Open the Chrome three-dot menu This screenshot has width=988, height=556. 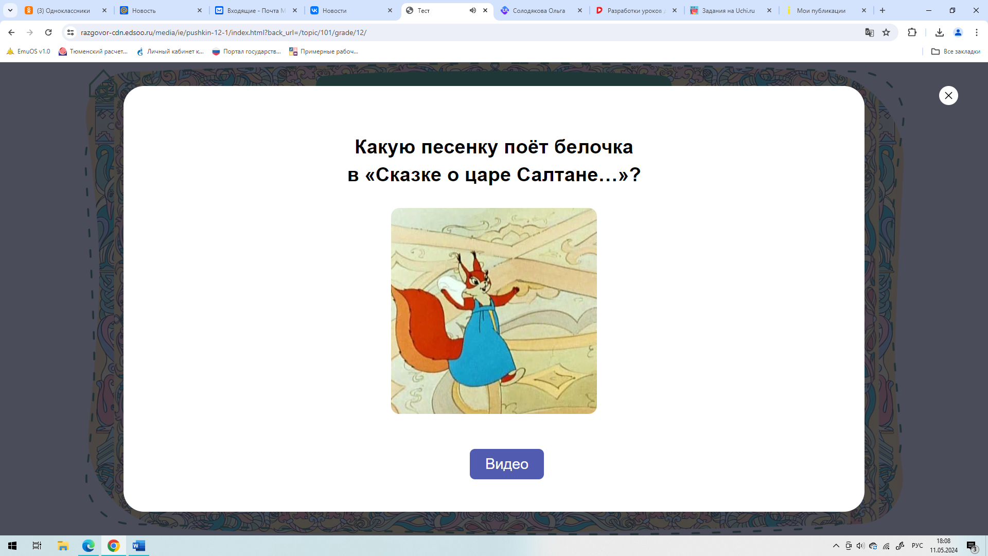pos(977,32)
